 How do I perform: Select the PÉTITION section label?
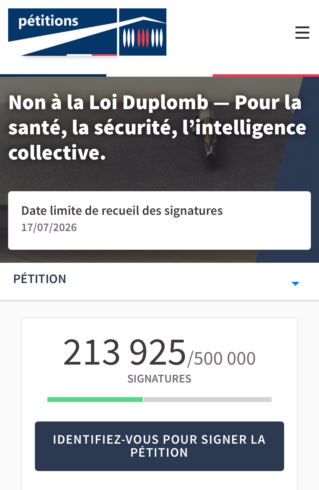pyautogui.click(x=40, y=279)
